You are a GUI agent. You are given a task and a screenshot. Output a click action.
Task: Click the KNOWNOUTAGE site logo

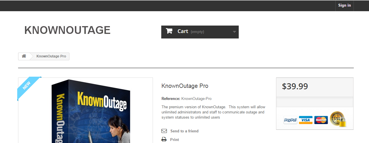coord(67,30)
